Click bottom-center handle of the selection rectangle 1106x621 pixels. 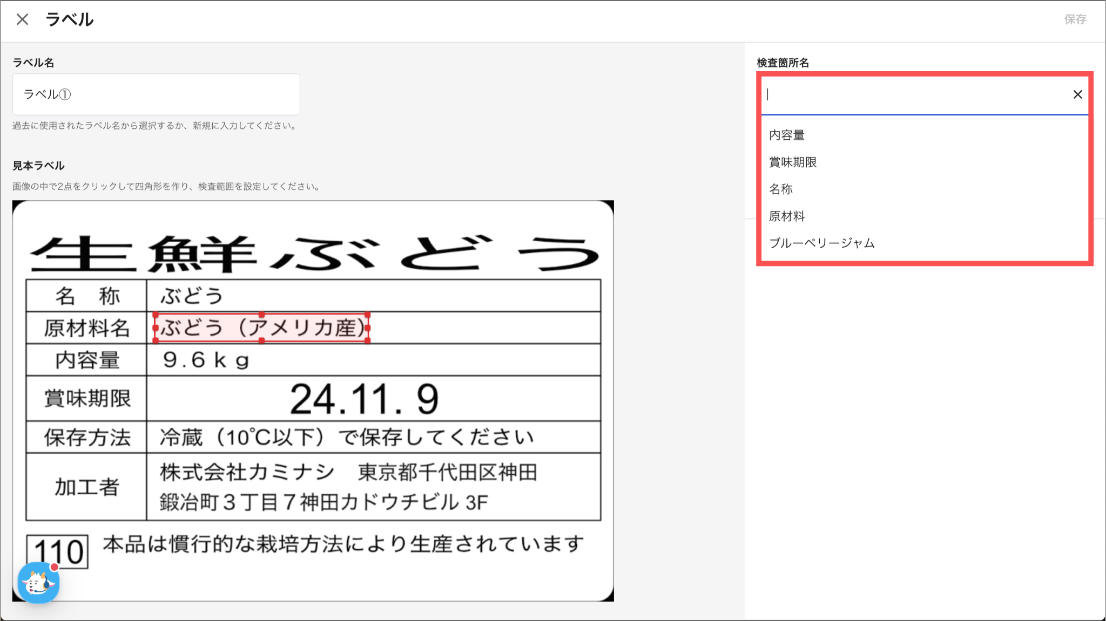click(261, 340)
